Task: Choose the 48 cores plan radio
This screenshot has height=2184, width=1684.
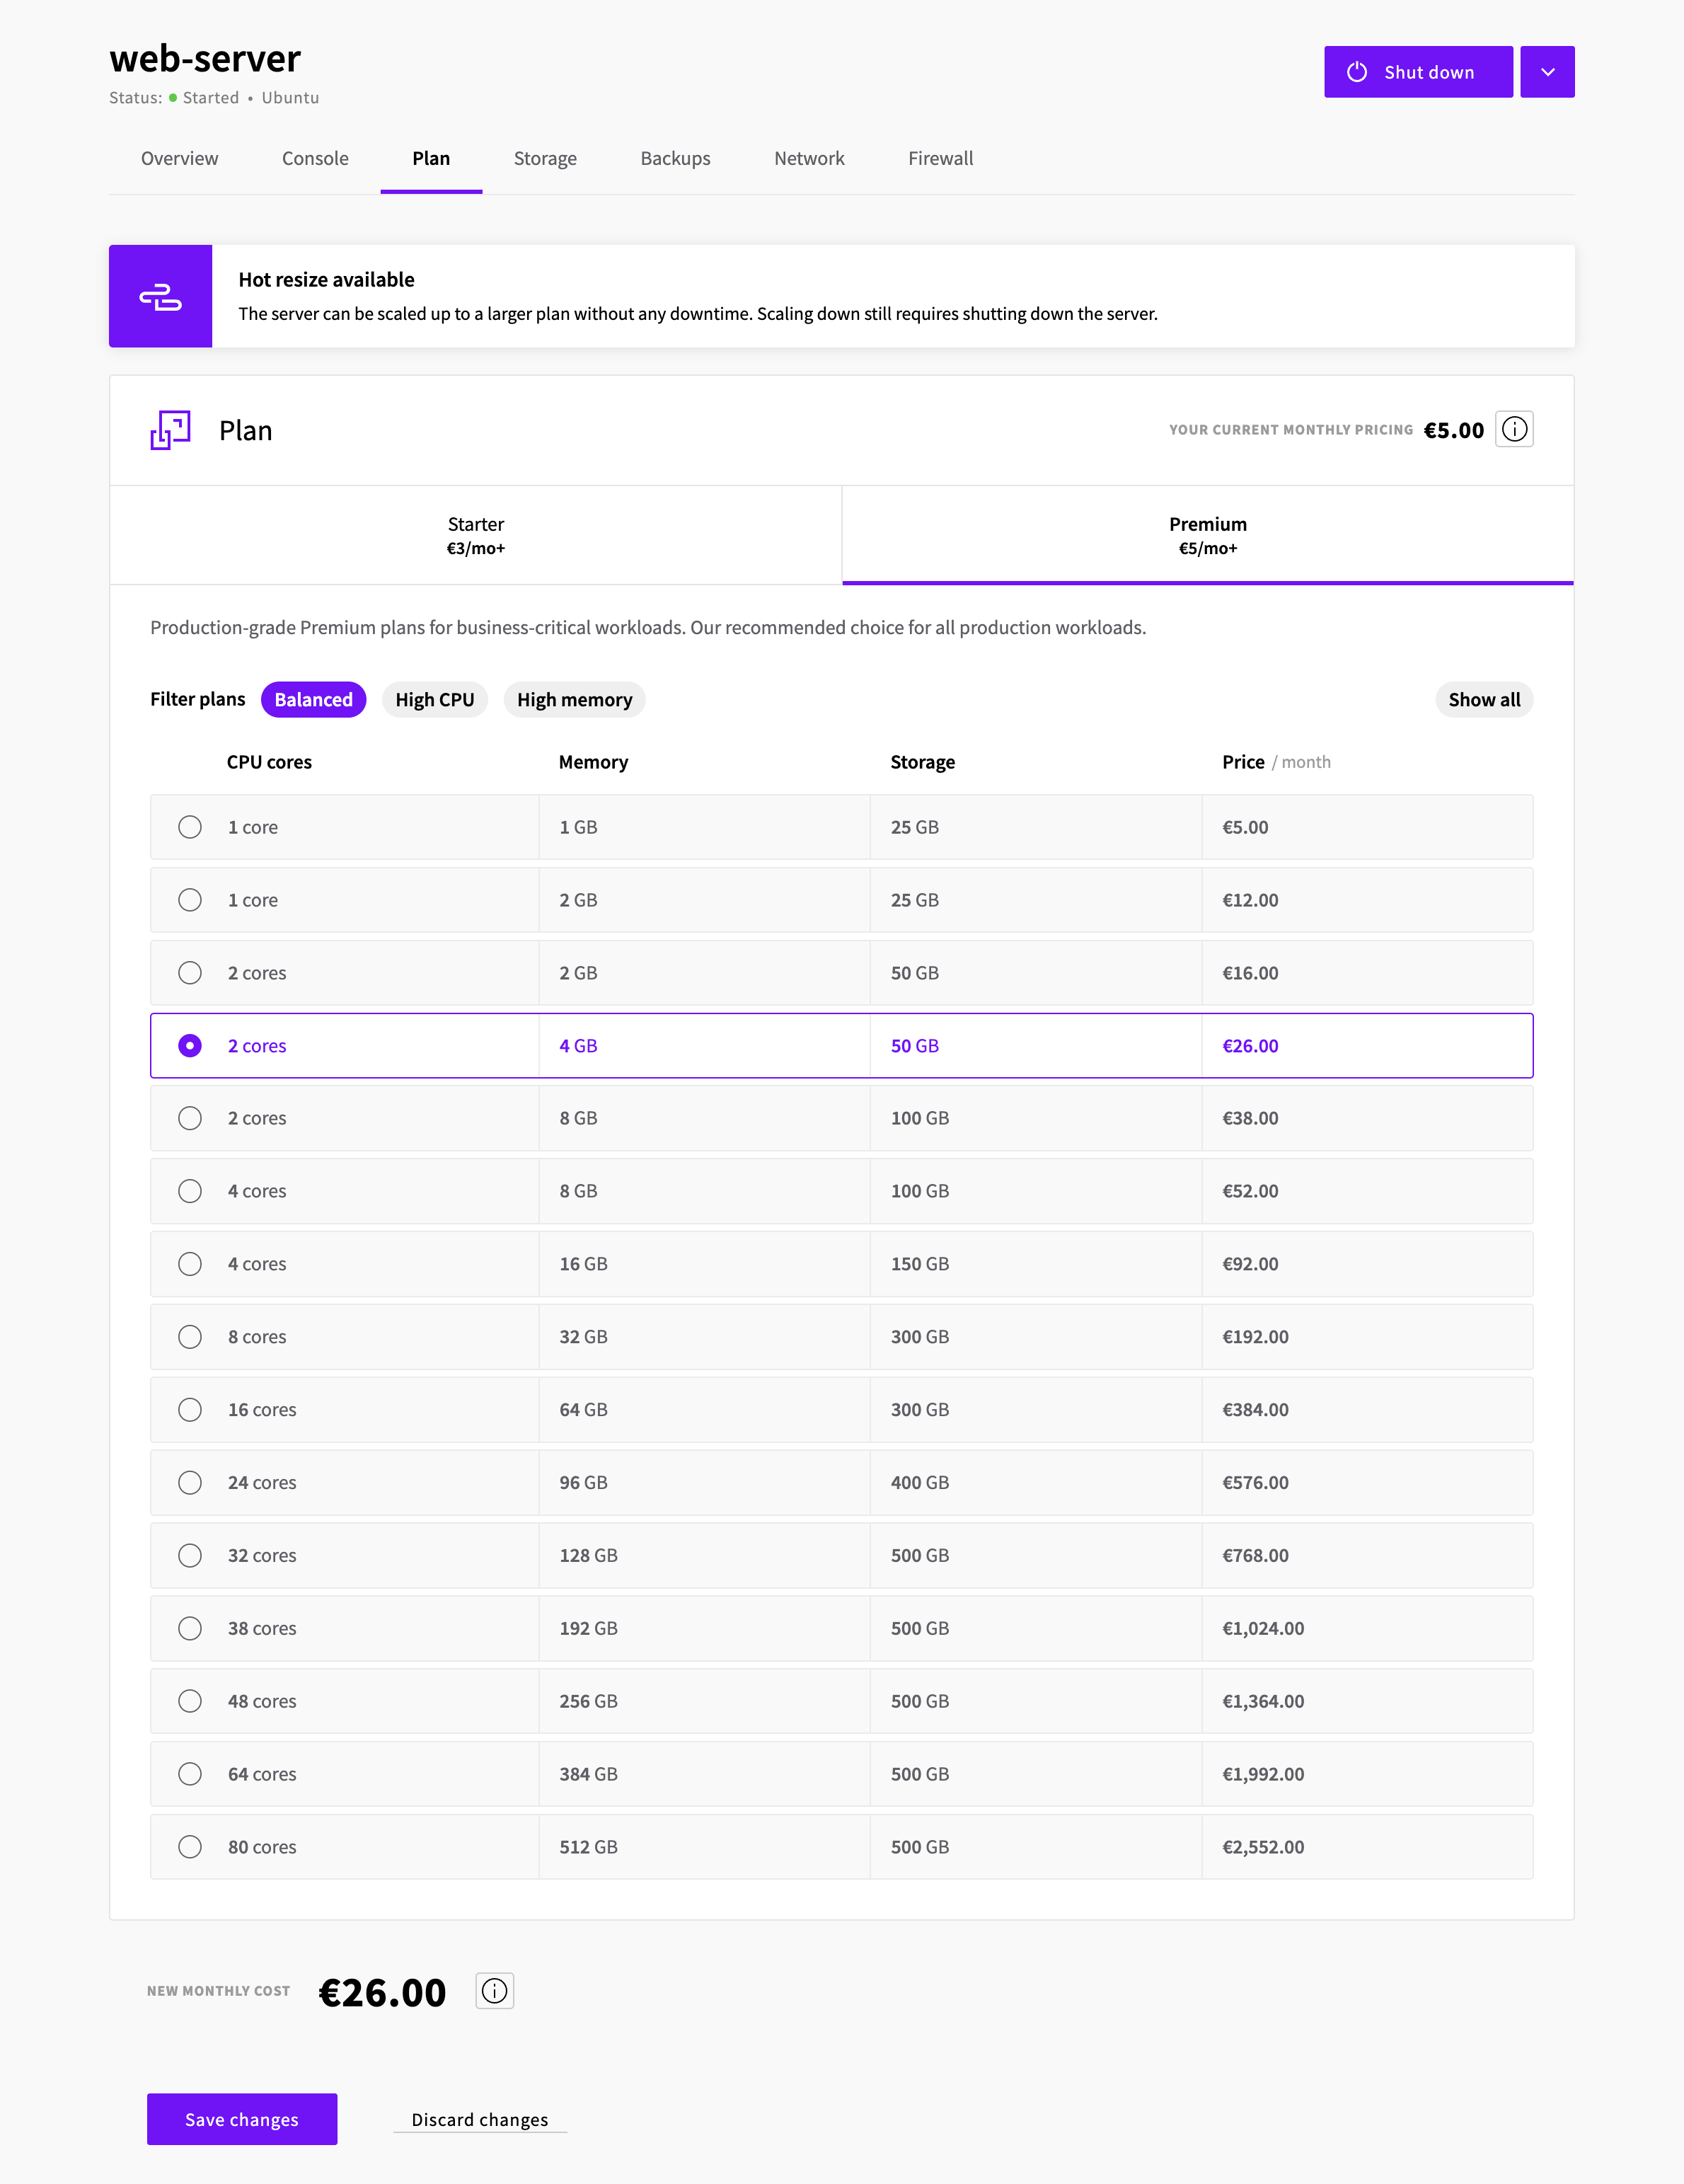Action: pyautogui.click(x=190, y=1701)
